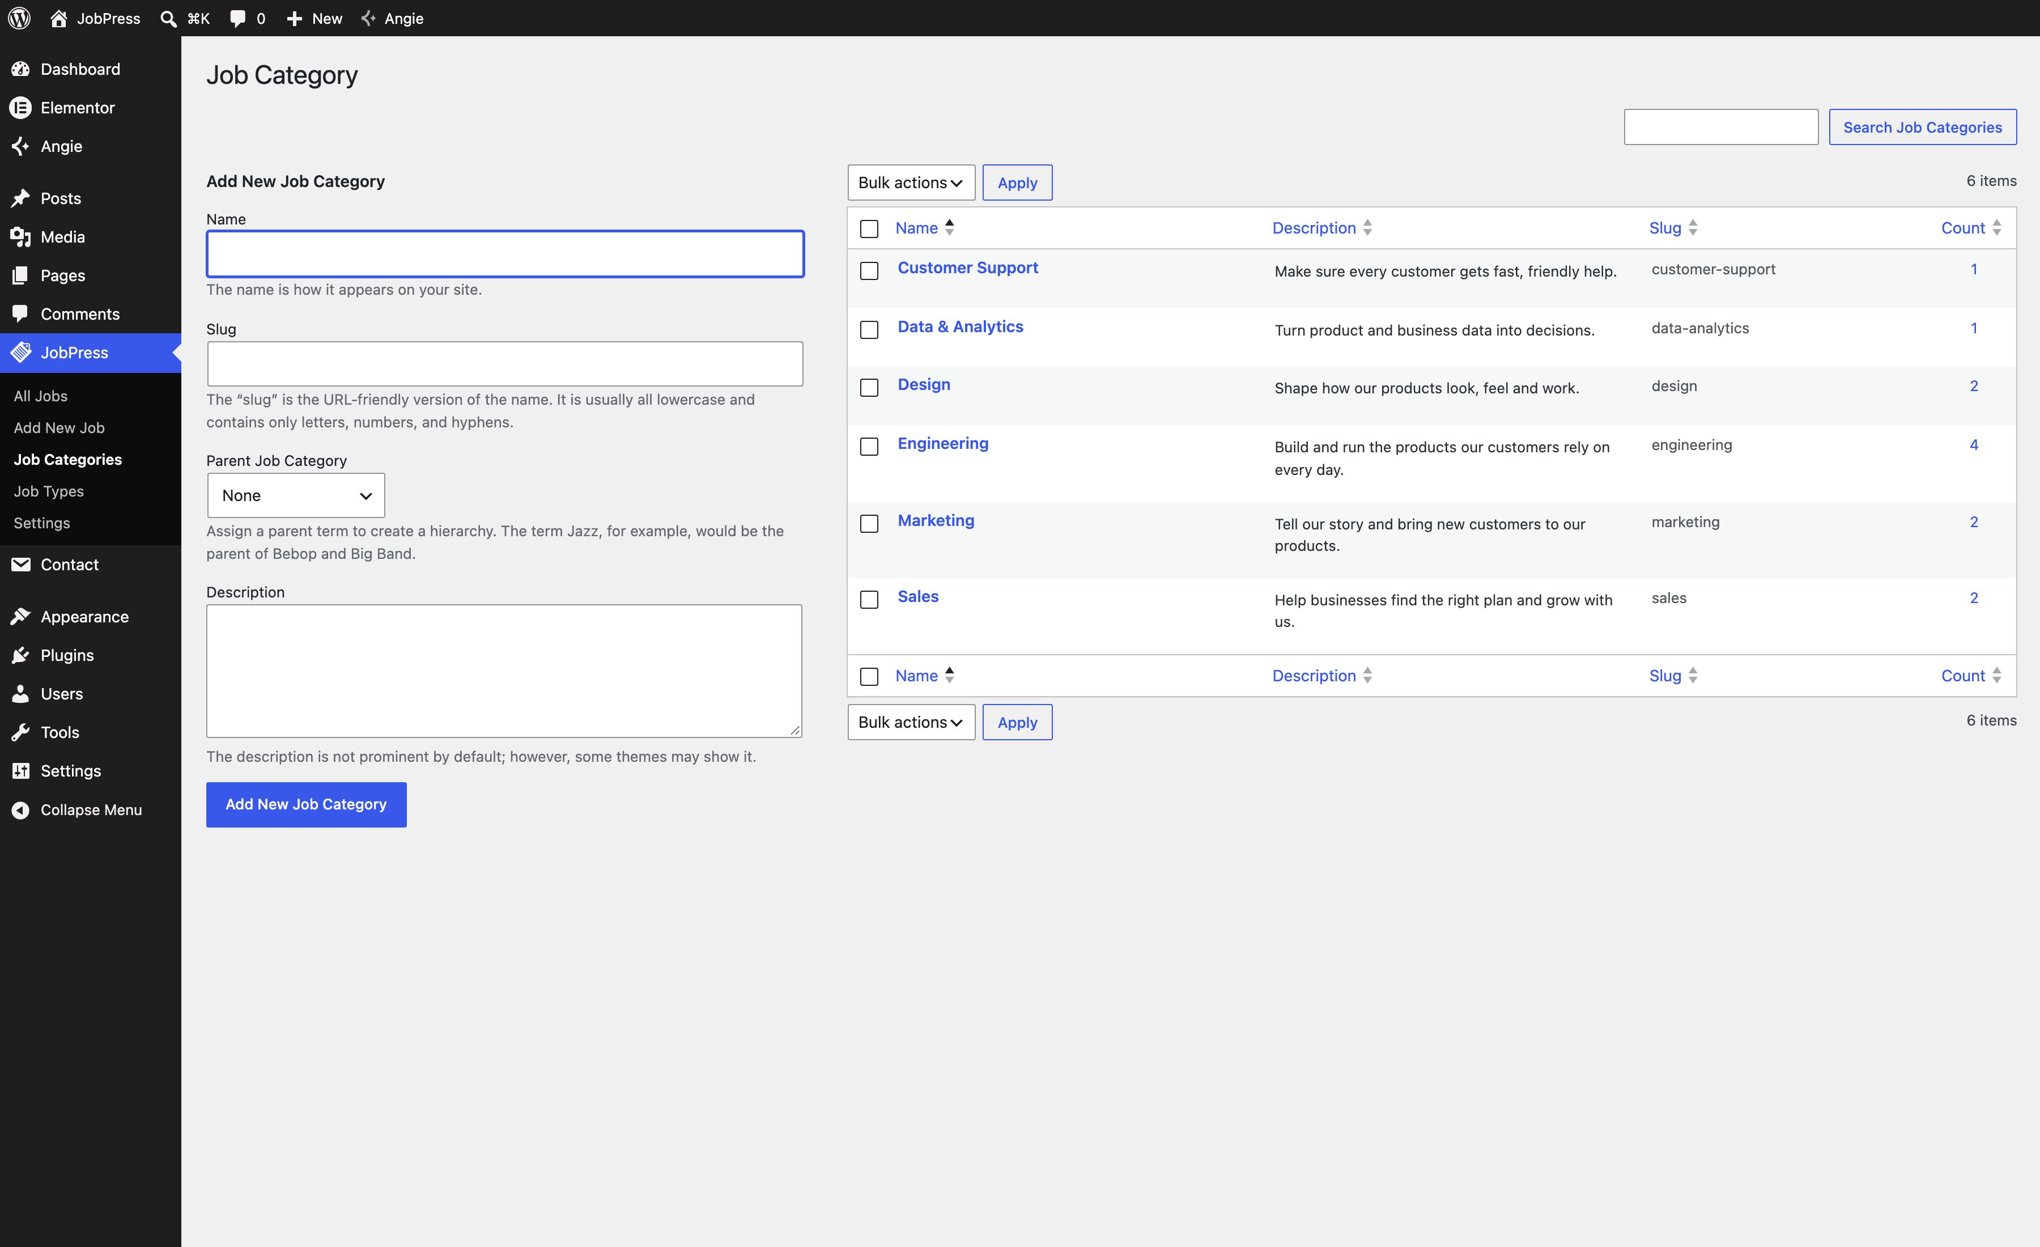Click the top Apply button
This screenshot has height=1247, width=2040.
click(1017, 182)
